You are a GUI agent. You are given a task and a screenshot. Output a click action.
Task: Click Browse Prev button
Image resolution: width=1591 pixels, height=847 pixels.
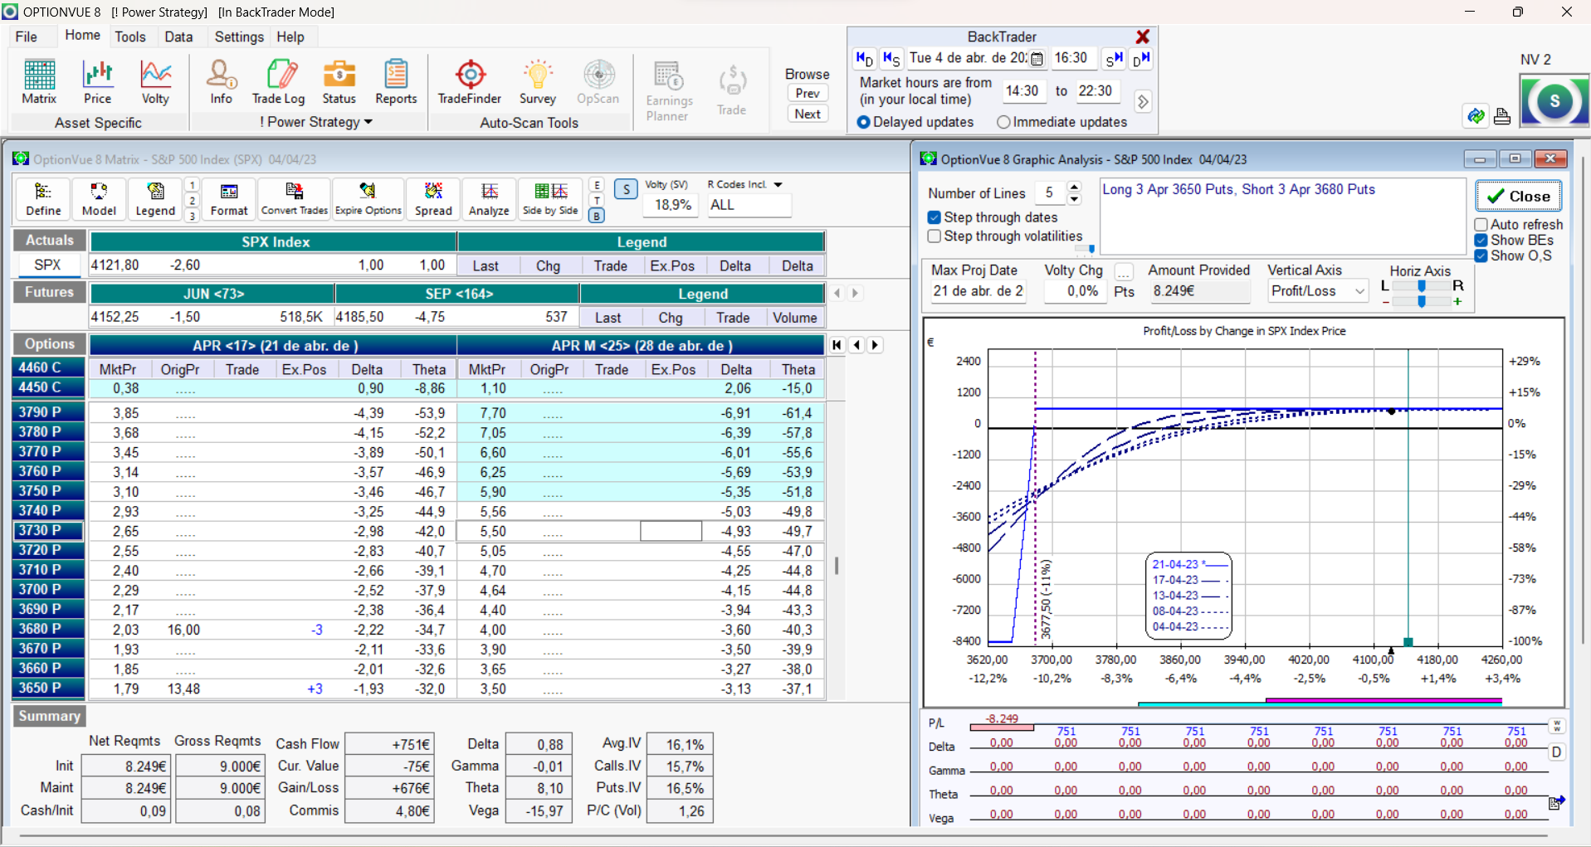808,94
